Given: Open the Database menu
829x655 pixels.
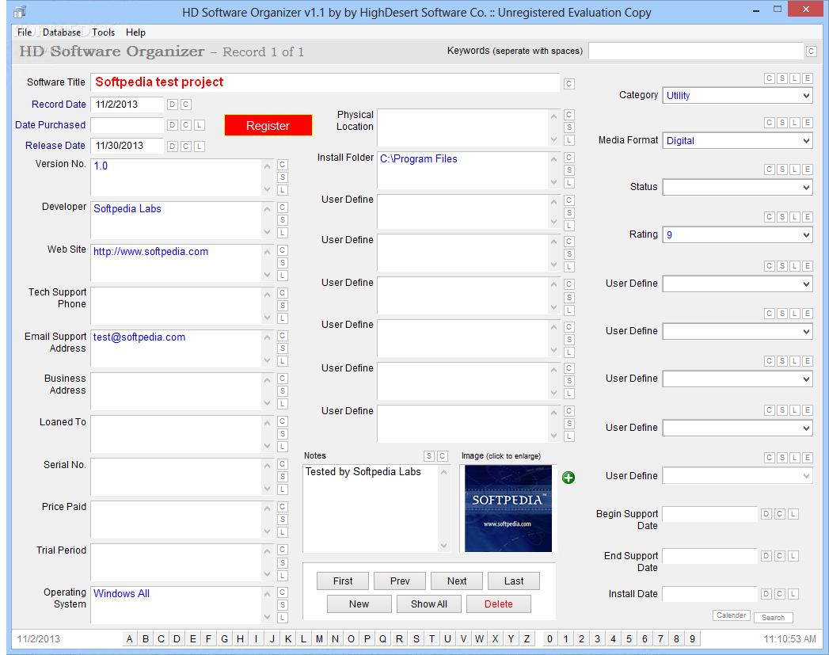Looking at the screenshot, I should point(62,32).
